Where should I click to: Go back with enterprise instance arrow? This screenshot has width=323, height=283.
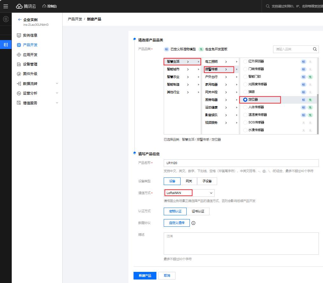[x=20, y=20]
